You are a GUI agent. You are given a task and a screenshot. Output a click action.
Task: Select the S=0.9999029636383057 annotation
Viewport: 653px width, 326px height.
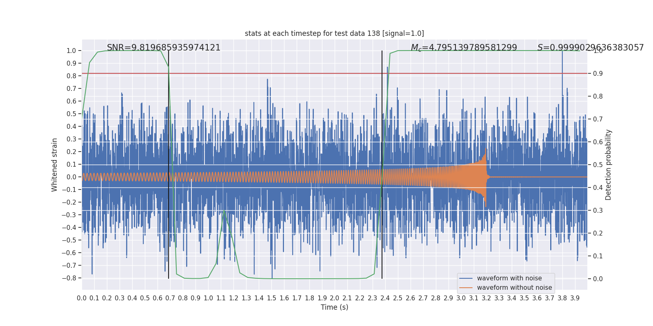(x=591, y=48)
